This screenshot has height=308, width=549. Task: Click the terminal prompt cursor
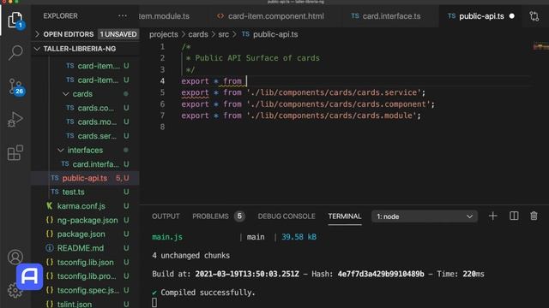pyautogui.click(x=154, y=302)
